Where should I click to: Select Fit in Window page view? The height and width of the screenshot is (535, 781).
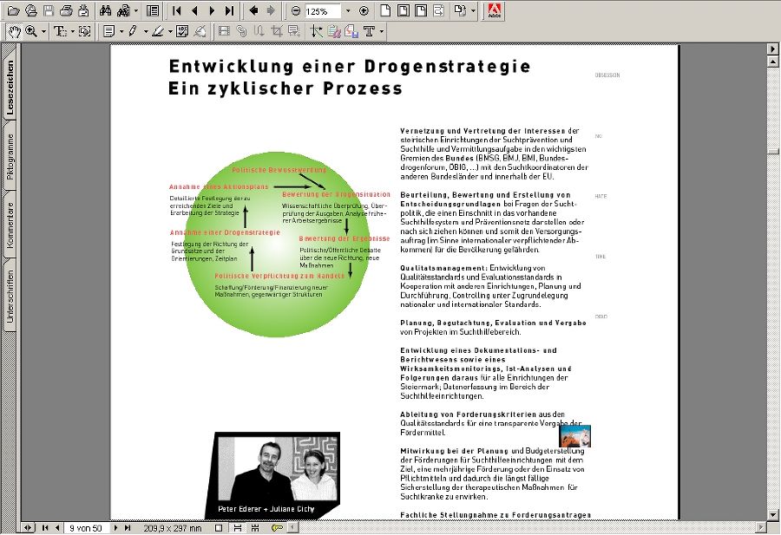tap(403, 11)
